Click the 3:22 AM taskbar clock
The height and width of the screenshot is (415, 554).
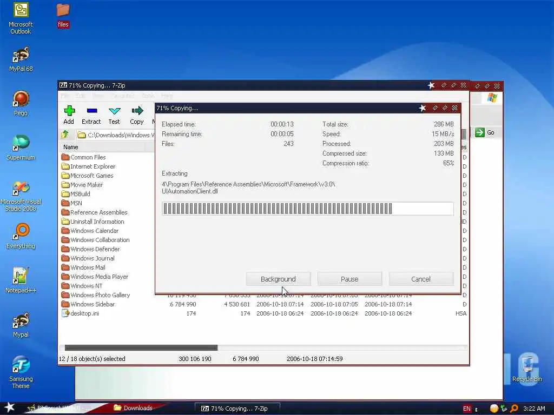[x=534, y=409]
